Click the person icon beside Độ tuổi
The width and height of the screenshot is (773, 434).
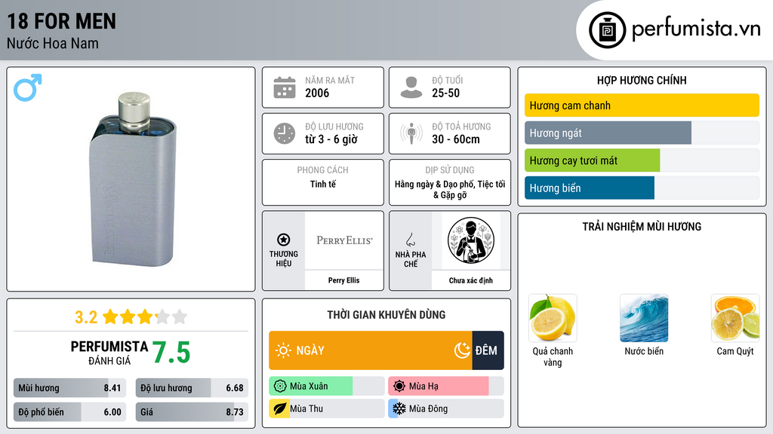411,87
